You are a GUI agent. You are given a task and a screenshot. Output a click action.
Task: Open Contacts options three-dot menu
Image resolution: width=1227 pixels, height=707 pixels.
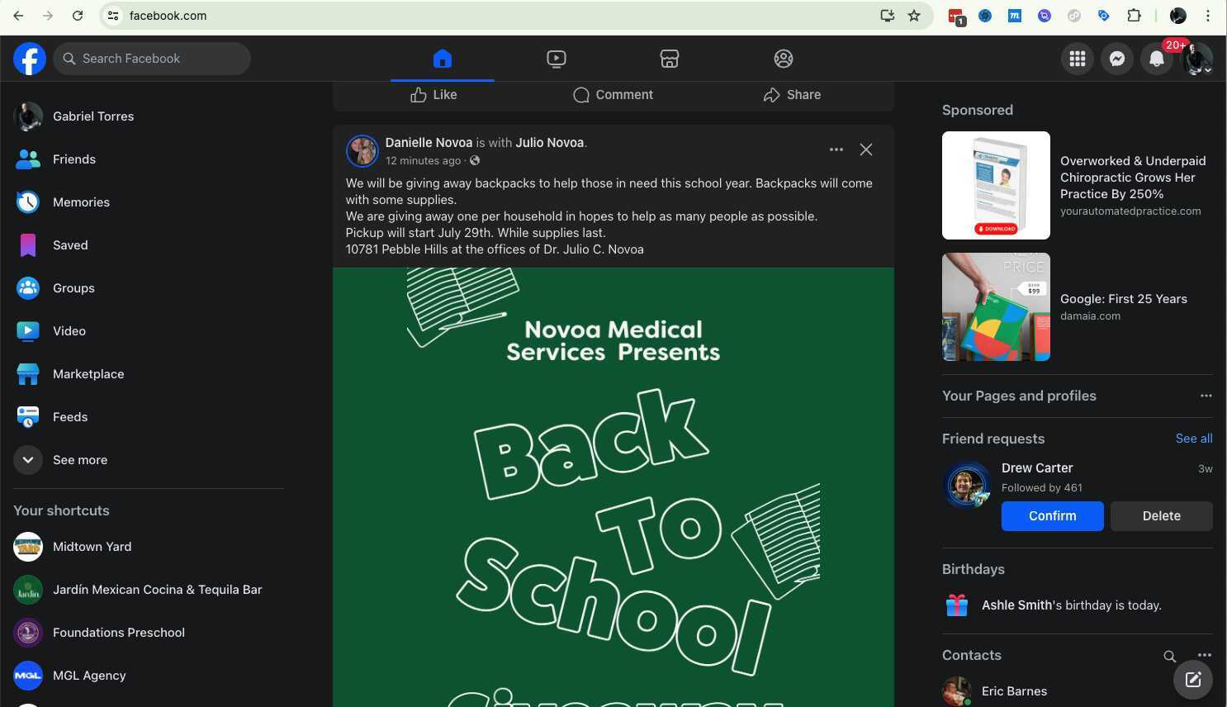[1205, 655]
